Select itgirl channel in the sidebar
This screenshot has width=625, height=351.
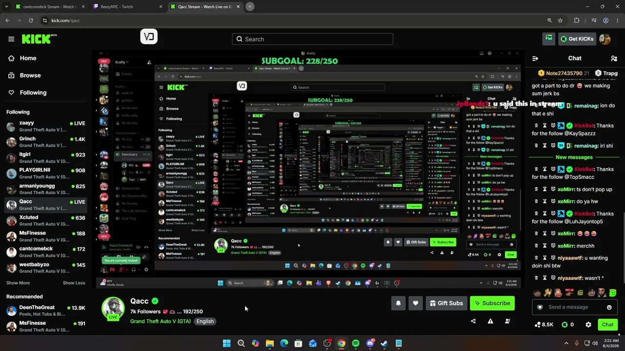[46, 157]
